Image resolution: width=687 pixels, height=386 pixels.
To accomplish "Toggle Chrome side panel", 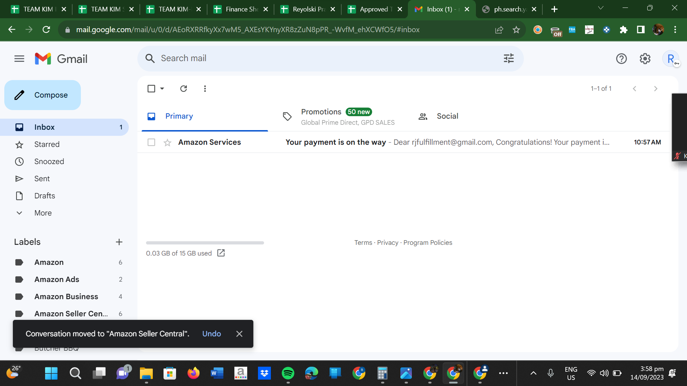I will (641, 30).
